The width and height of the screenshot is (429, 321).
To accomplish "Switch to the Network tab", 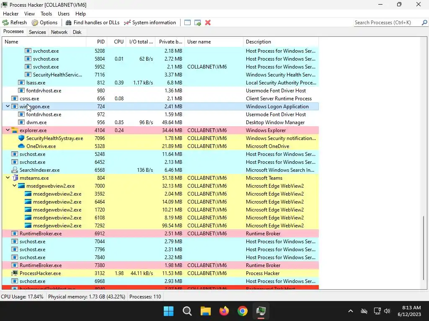I will coord(59,32).
